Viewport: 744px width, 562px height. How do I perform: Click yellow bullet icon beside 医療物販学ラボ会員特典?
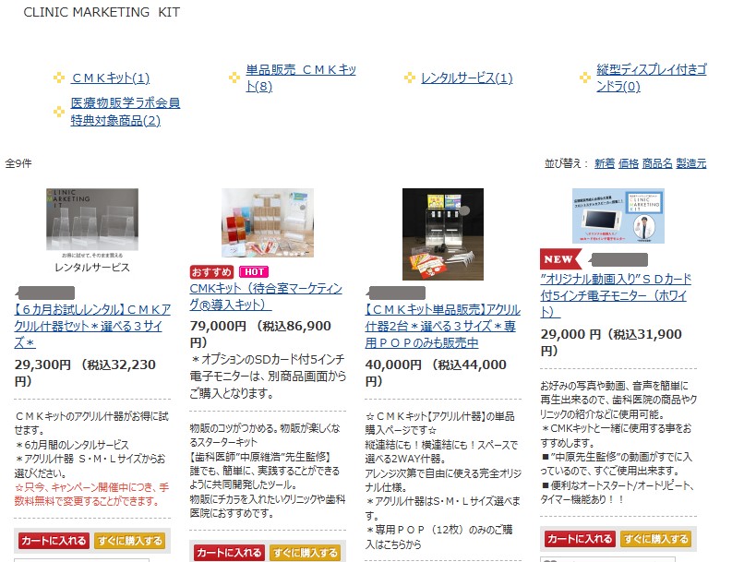[59, 112]
